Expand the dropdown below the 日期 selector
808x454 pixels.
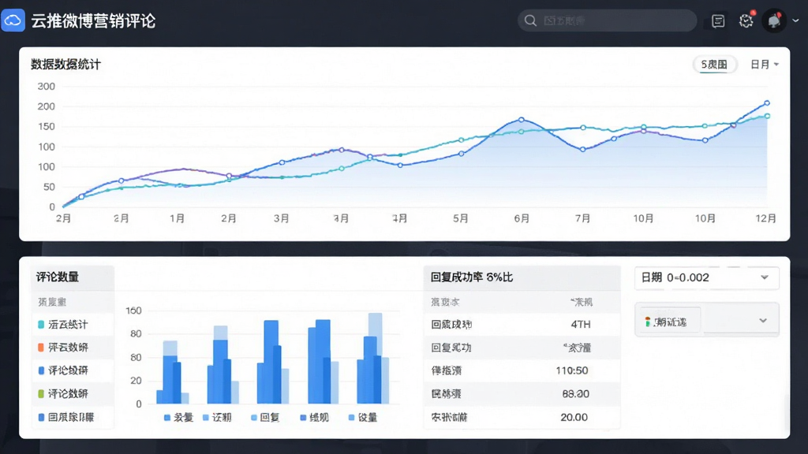706,320
